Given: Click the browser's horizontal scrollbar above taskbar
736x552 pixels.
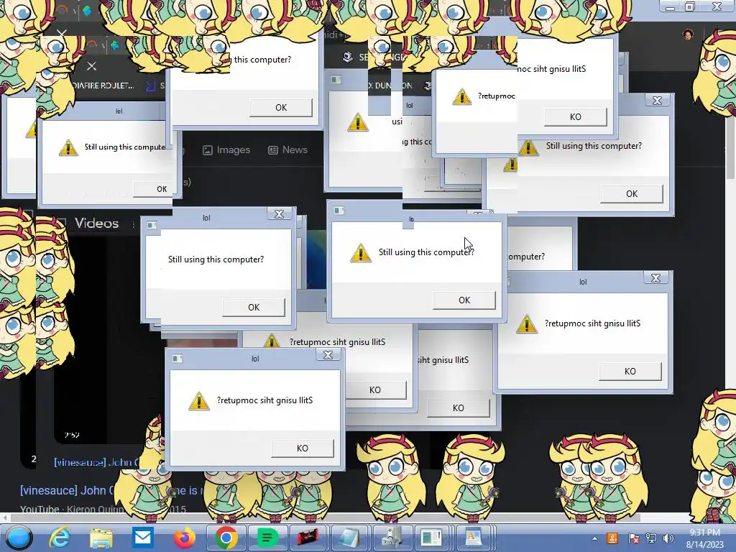Looking at the screenshot, I should pos(326,517).
